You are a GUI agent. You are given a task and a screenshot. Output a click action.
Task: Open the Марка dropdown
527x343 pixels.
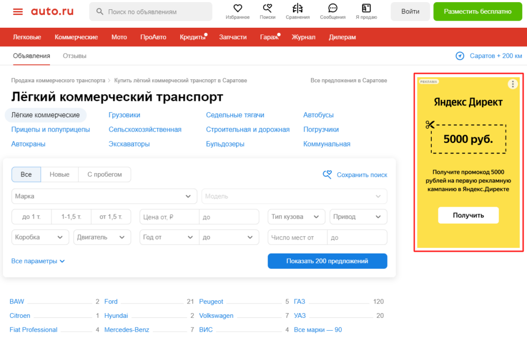pos(103,196)
